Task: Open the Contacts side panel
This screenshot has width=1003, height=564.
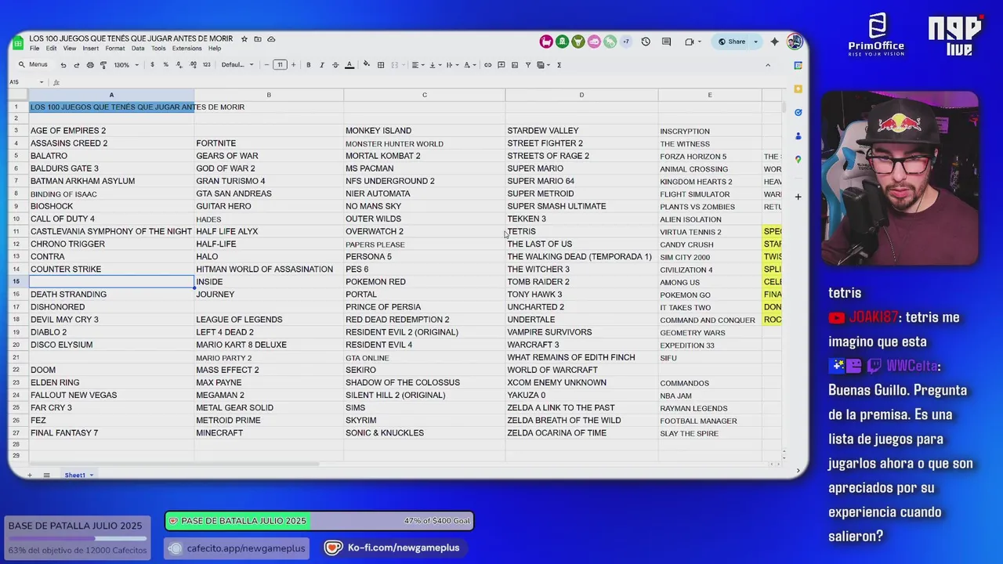Action: pyautogui.click(x=798, y=136)
